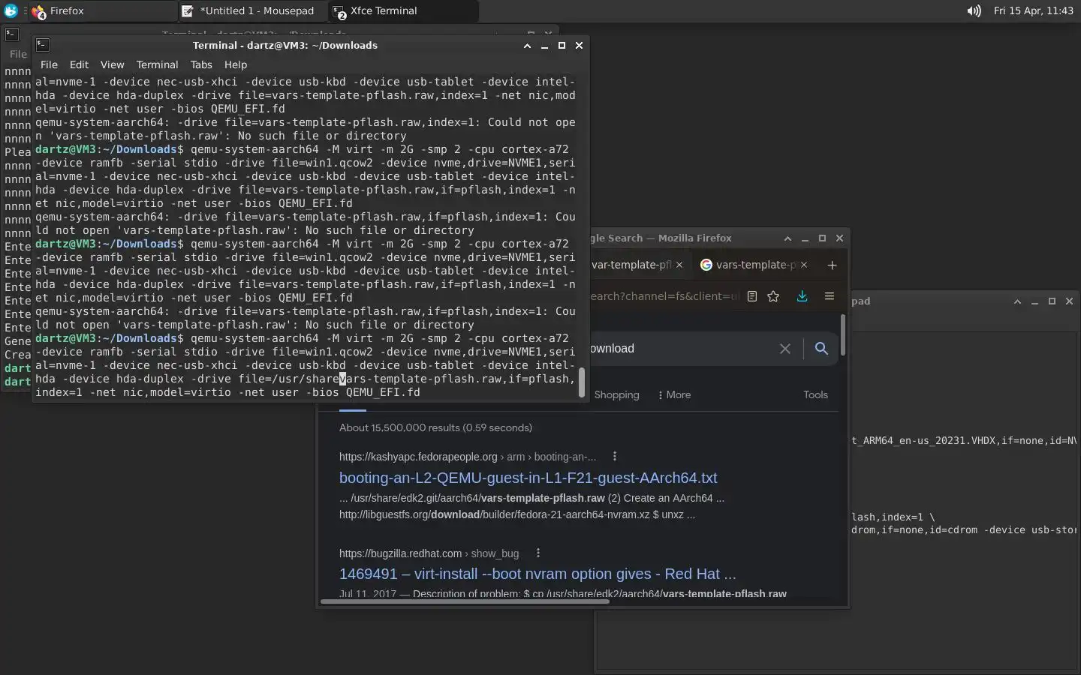Screen dimensions: 1081x675
Task: Close the front terminal window
Action: click(579, 45)
